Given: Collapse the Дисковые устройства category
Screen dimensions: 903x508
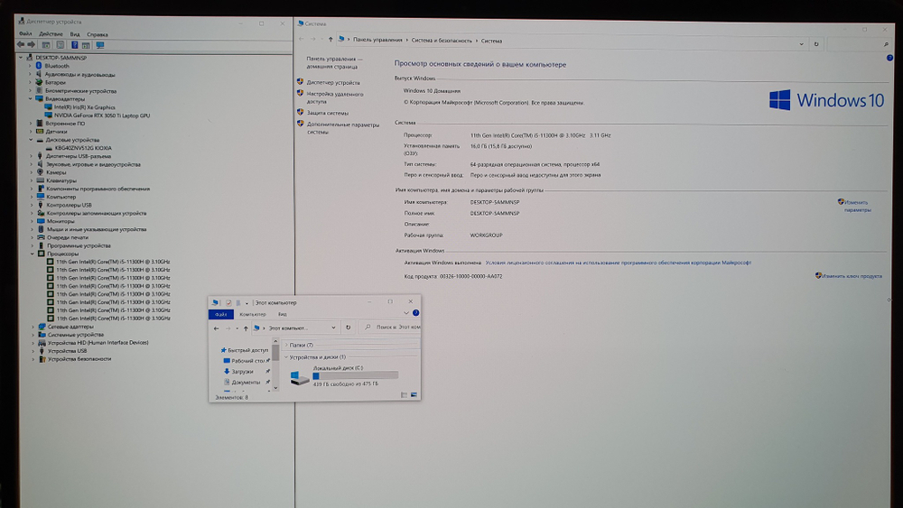Looking at the screenshot, I should coord(31,140).
